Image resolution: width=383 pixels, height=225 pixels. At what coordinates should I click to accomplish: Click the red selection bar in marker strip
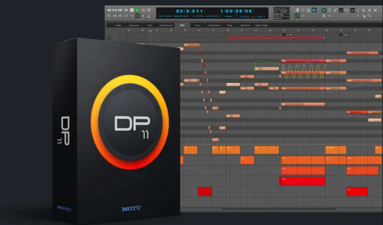click(x=275, y=38)
